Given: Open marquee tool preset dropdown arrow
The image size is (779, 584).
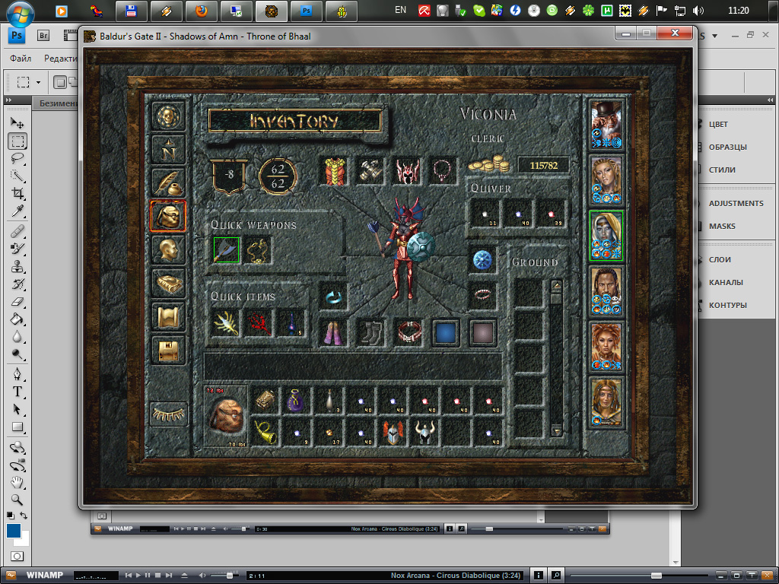Looking at the screenshot, I should 38,82.
